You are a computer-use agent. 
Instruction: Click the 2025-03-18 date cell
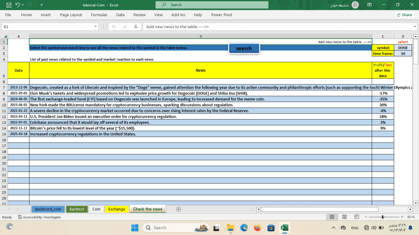19,134
